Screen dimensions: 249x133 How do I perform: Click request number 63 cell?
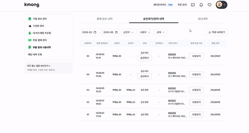(x=88, y=90)
